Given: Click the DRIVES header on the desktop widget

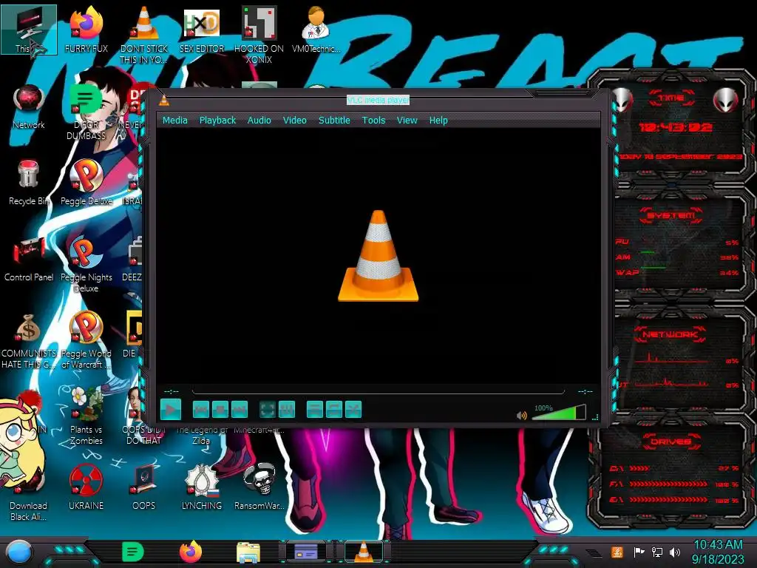Looking at the screenshot, I should (671, 442).
